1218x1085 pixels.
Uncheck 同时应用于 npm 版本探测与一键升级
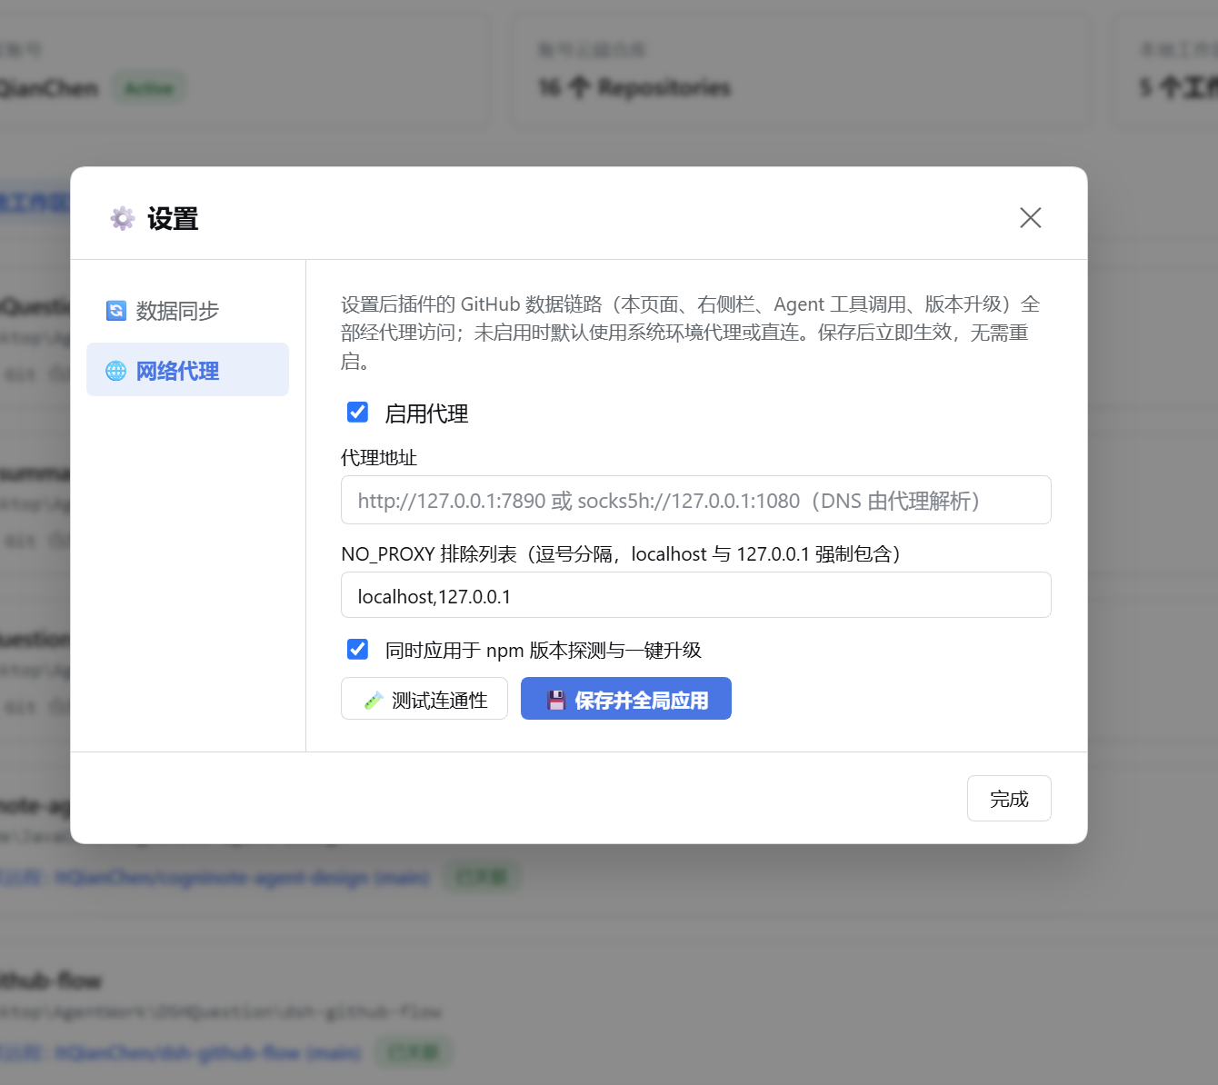point(358,650)
